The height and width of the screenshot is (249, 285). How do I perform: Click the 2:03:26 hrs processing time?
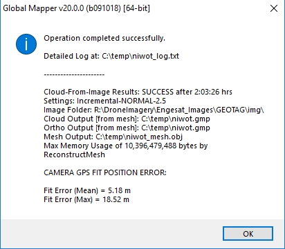click(x=213, y=92)
